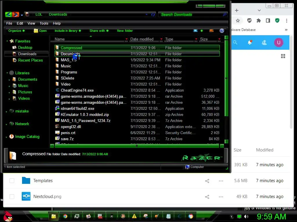Viewport: 297px width, 222px height.
Task: Open a new Chrome tab with plus
Action: (237, 10)
